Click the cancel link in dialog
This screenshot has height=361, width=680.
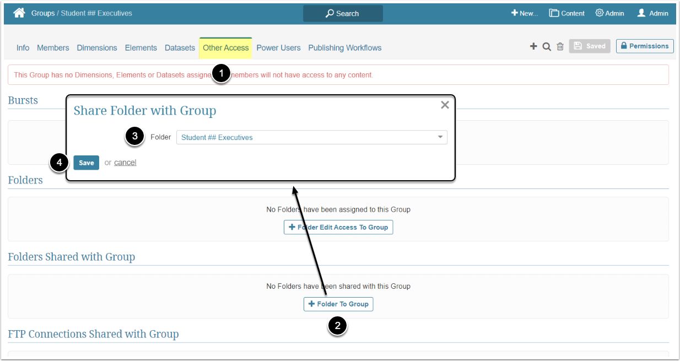click(125, 163)
